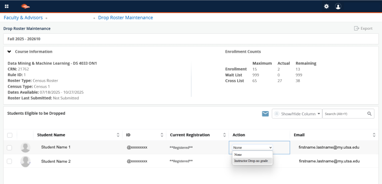Click the search magnifier icon
This screenshot has width=382, height=184.
tap(369, 114)
